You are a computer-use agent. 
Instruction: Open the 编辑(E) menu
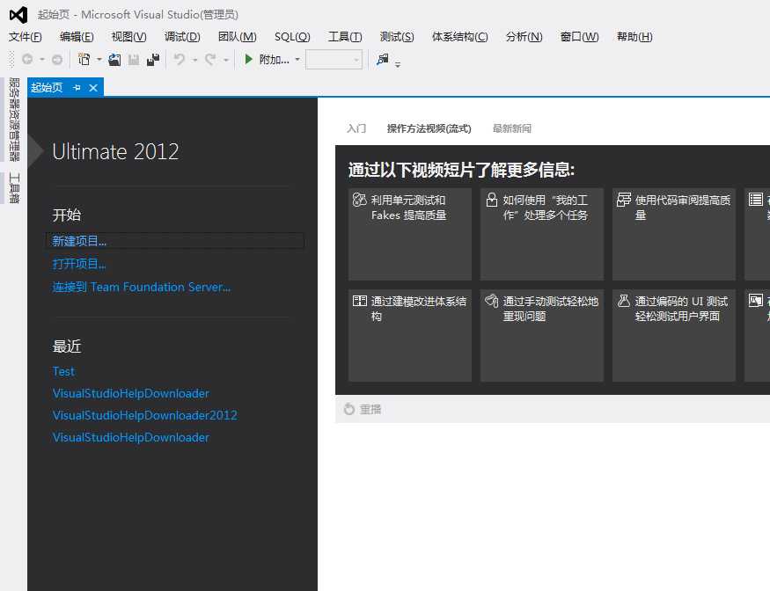click(77, 37)
